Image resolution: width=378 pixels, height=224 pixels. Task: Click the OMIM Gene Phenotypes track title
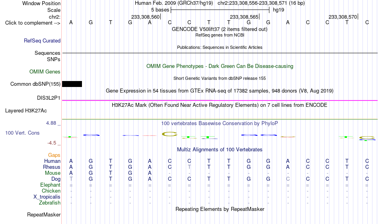[x=220, y=66]
